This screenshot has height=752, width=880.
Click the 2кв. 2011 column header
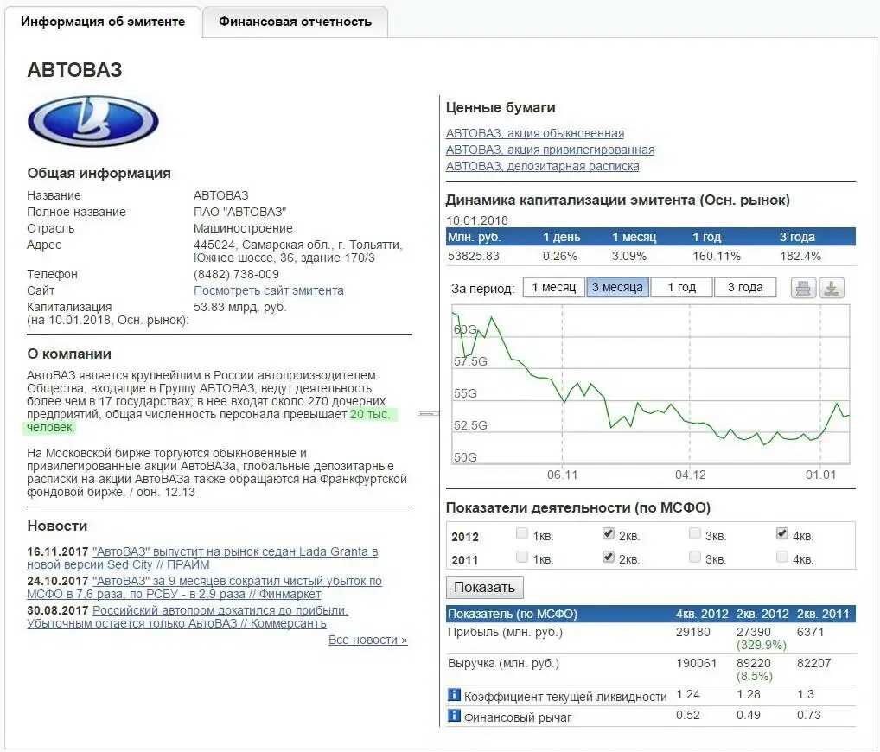tap(823, 614)
